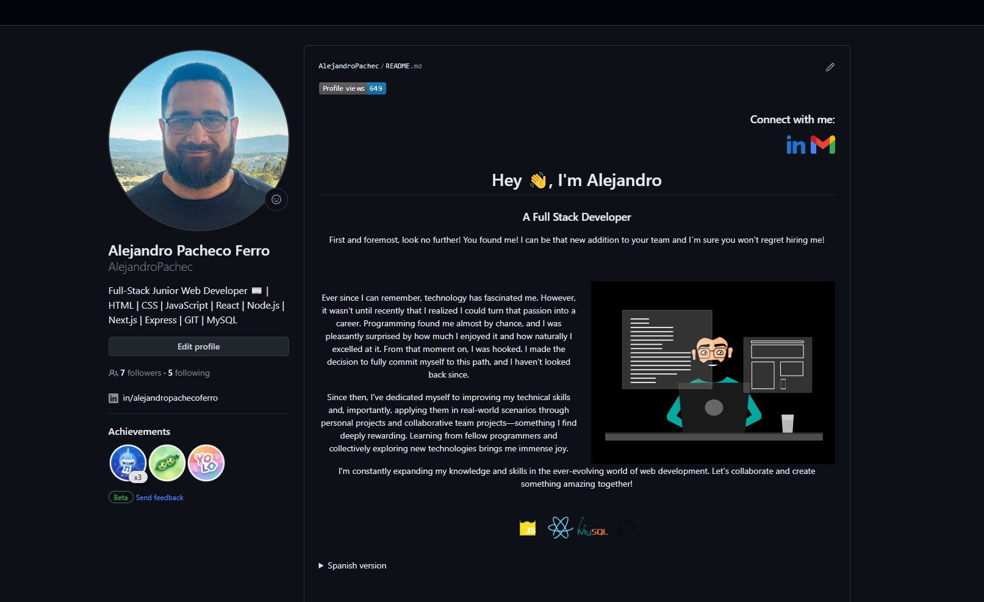Click the 'Connect with me:' text
The height and width of the screenshot is (602, 984).
point(792,120)
